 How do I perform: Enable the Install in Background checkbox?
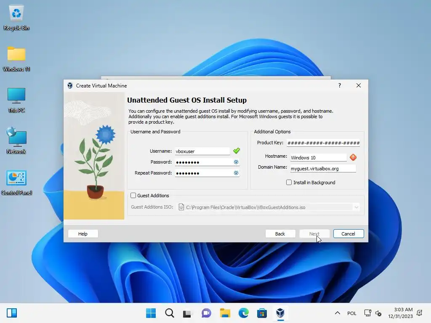[x=289, y=183]
